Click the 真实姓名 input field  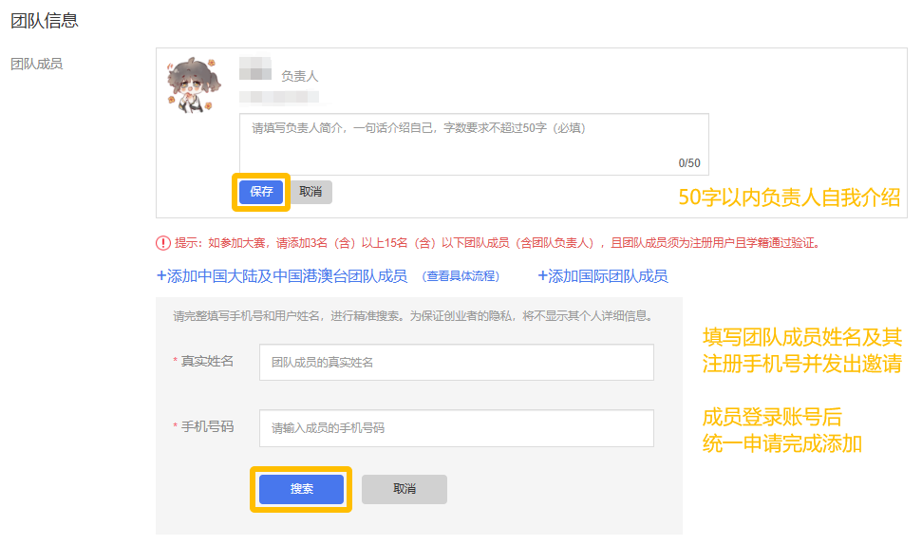tap(456, 362)
